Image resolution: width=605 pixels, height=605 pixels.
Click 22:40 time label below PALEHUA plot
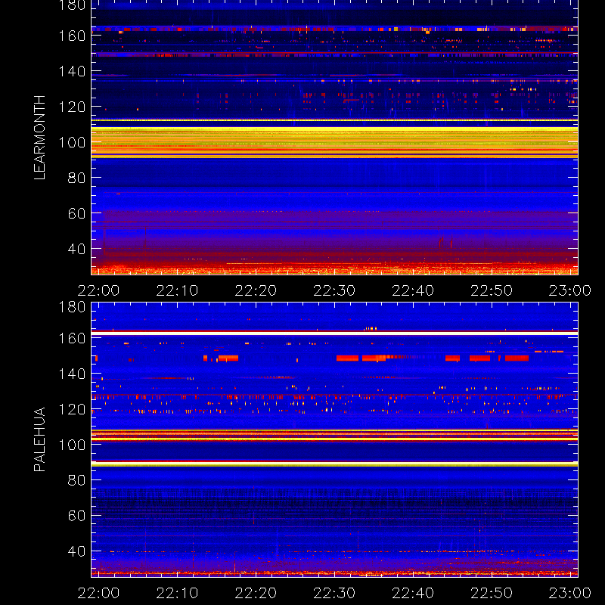pyautogui.click(x=413, y=593)
